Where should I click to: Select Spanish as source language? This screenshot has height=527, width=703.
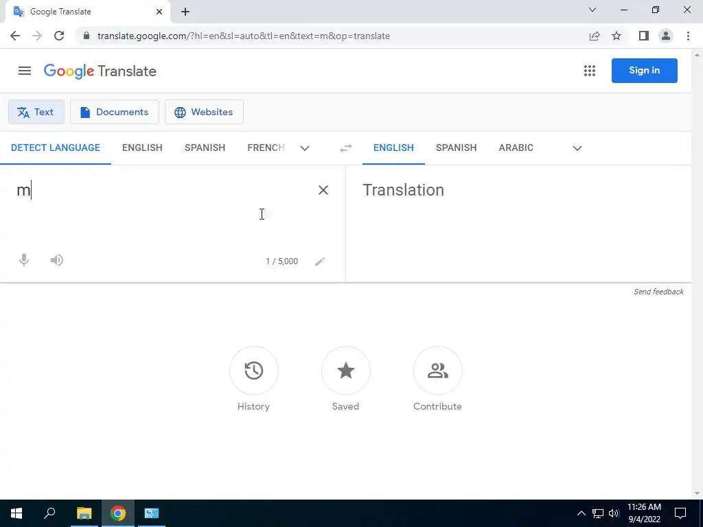tap(205, 148)
